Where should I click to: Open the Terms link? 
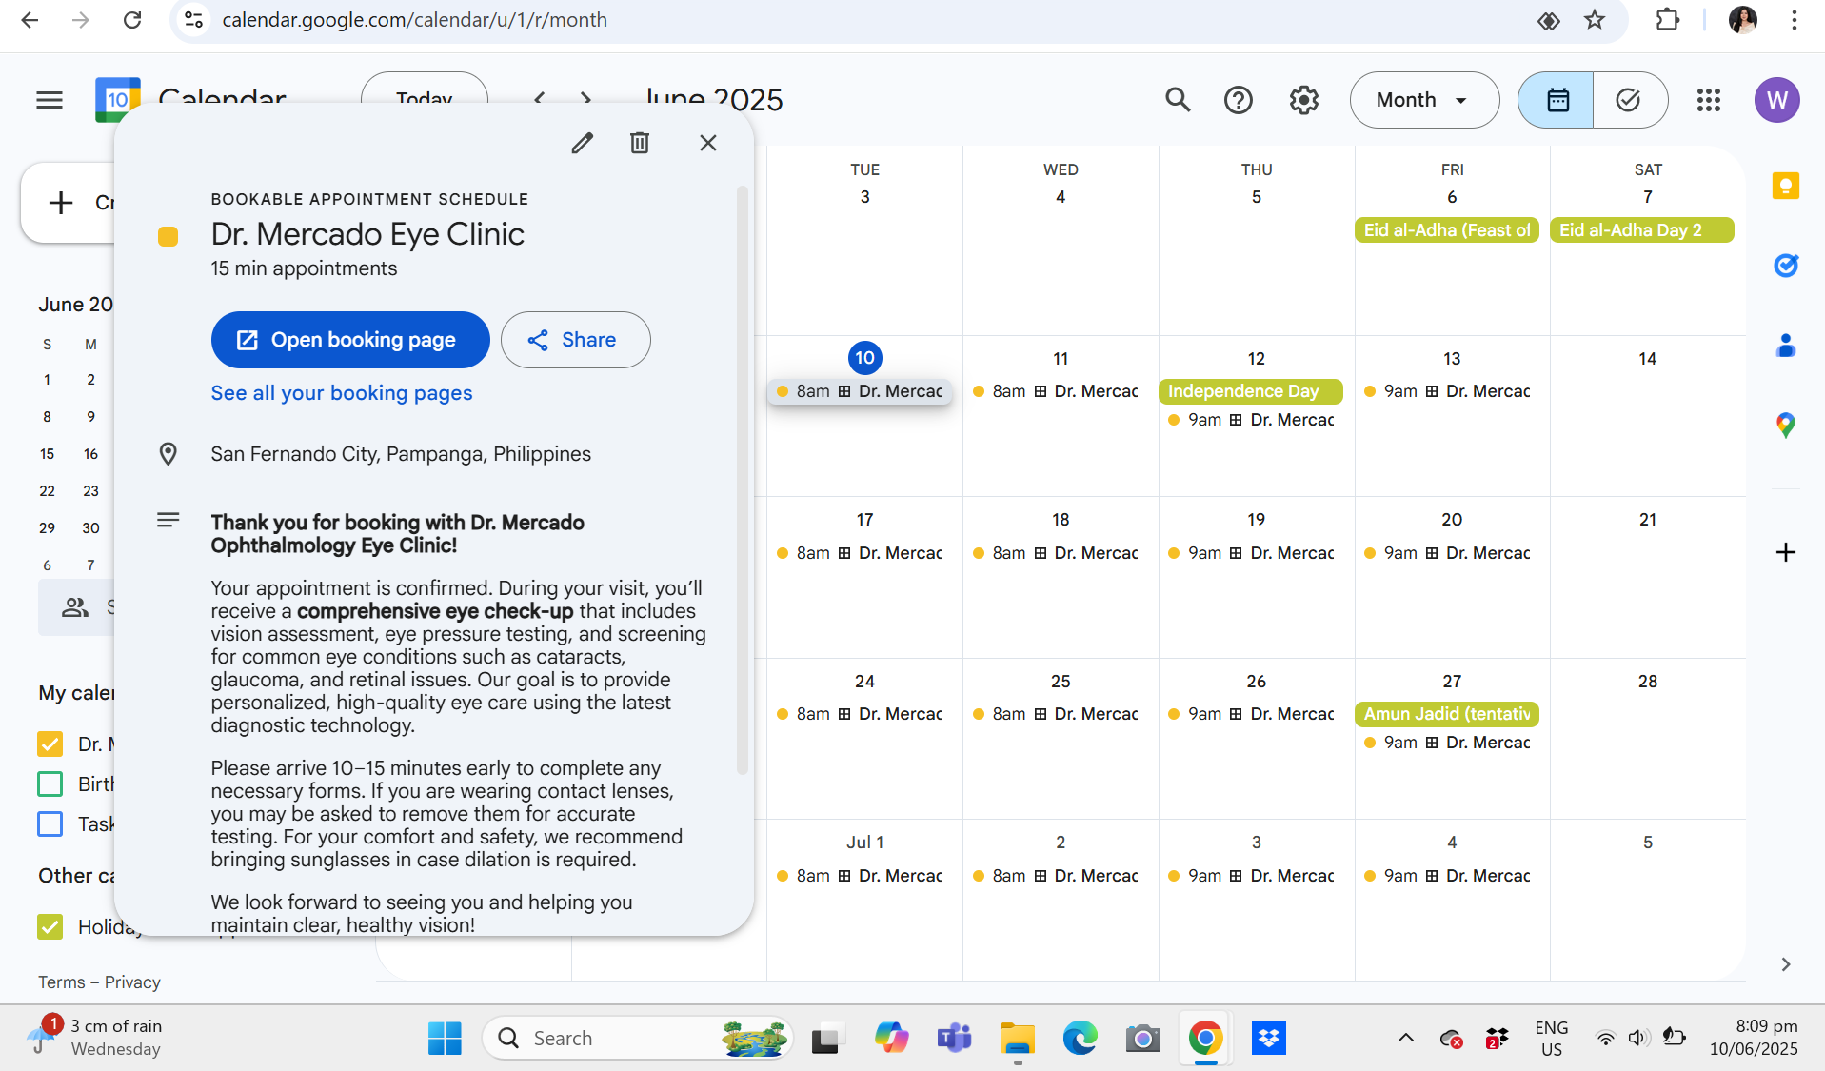coord(61,982)
